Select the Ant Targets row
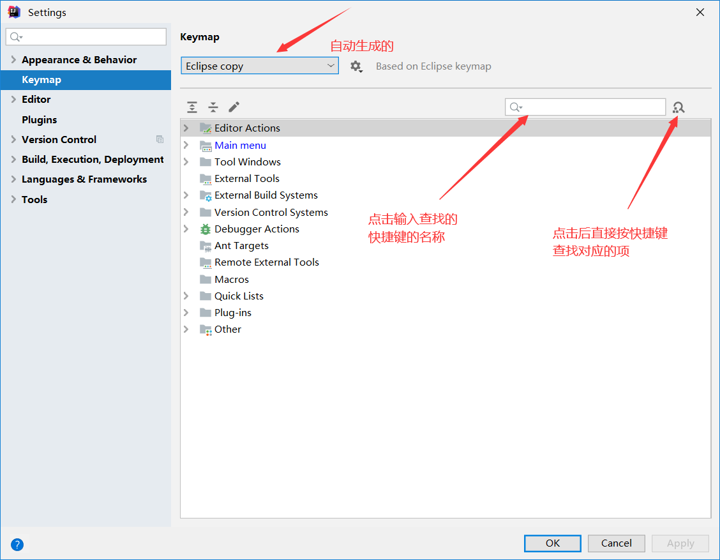 tap(446, 246)
